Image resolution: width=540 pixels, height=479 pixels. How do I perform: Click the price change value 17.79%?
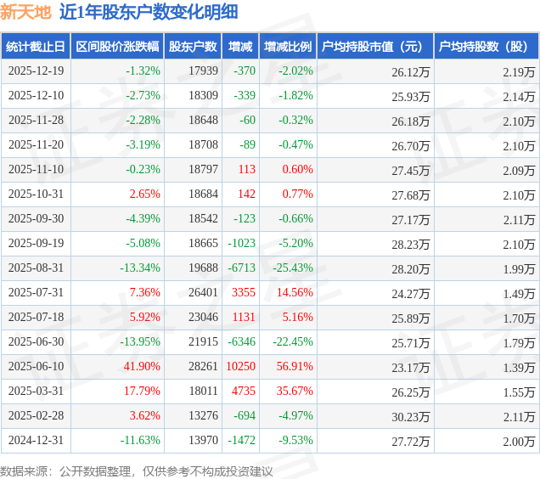[x=142, y=392]
